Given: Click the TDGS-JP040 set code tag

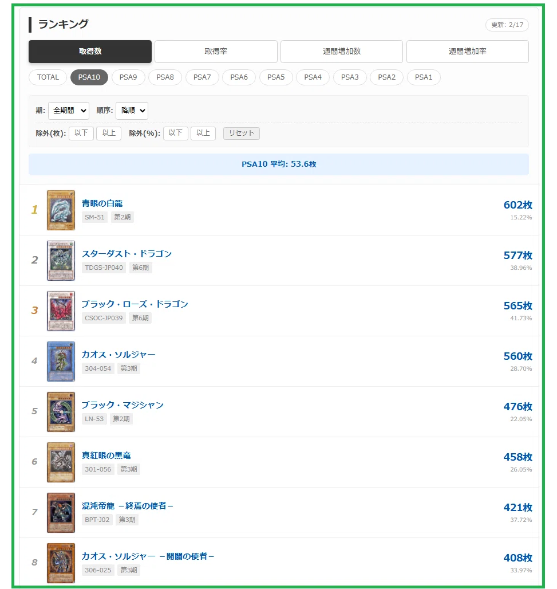Looking at the screenshot, I should pos(104,268).
